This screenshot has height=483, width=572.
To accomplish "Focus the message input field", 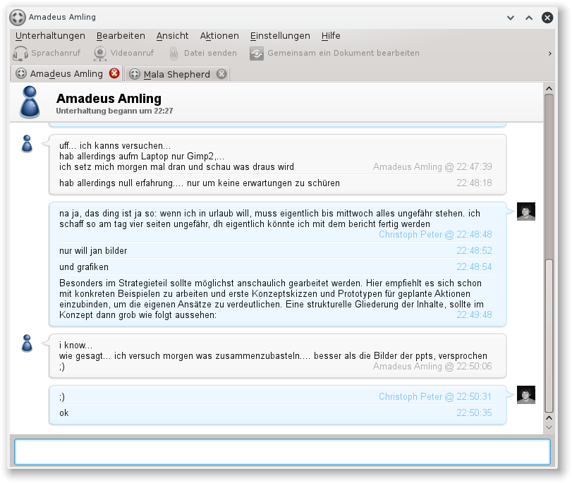I will 282,452.
